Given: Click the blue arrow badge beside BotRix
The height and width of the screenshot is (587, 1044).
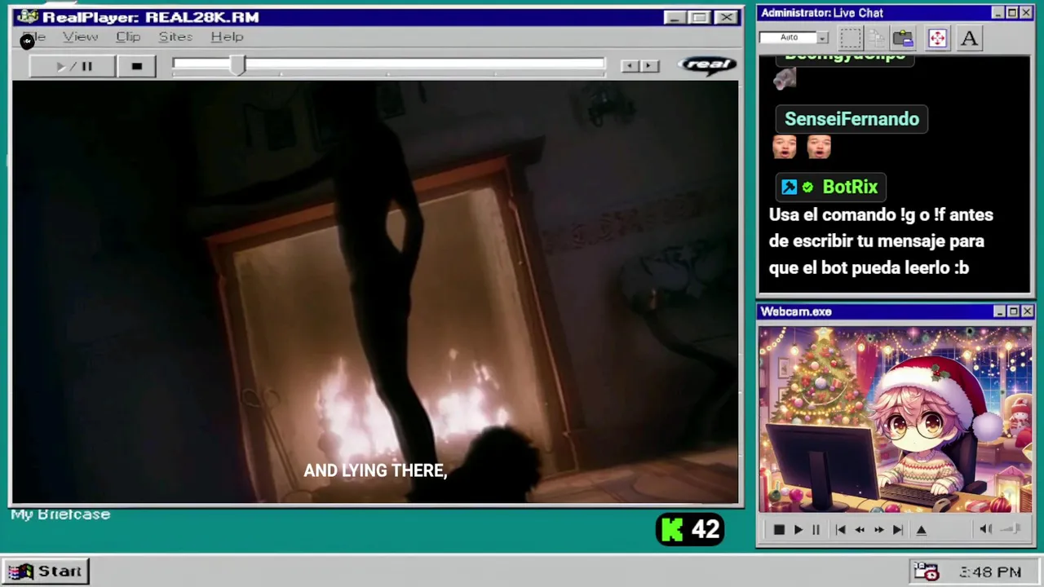Looking at the screenshot, I should coord(789,188).
